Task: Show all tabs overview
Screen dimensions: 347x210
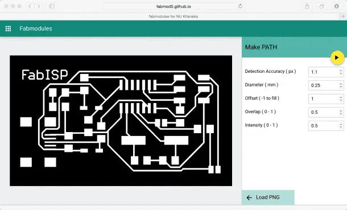Action: tap(322, 6)
